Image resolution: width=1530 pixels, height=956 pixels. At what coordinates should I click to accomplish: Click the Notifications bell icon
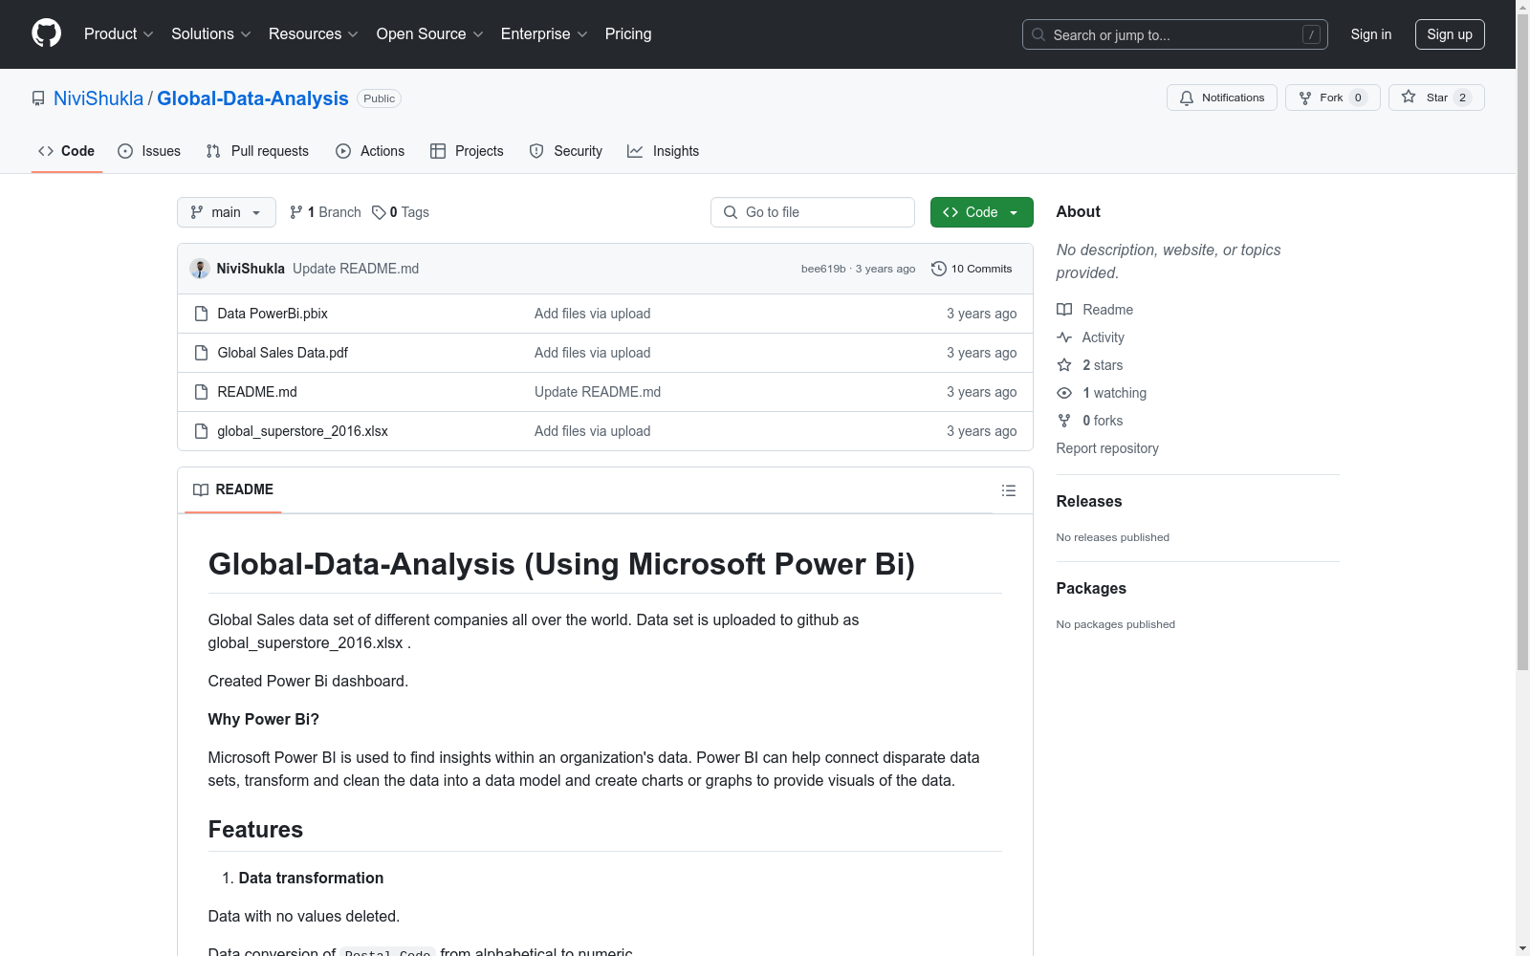[1187, 98]
